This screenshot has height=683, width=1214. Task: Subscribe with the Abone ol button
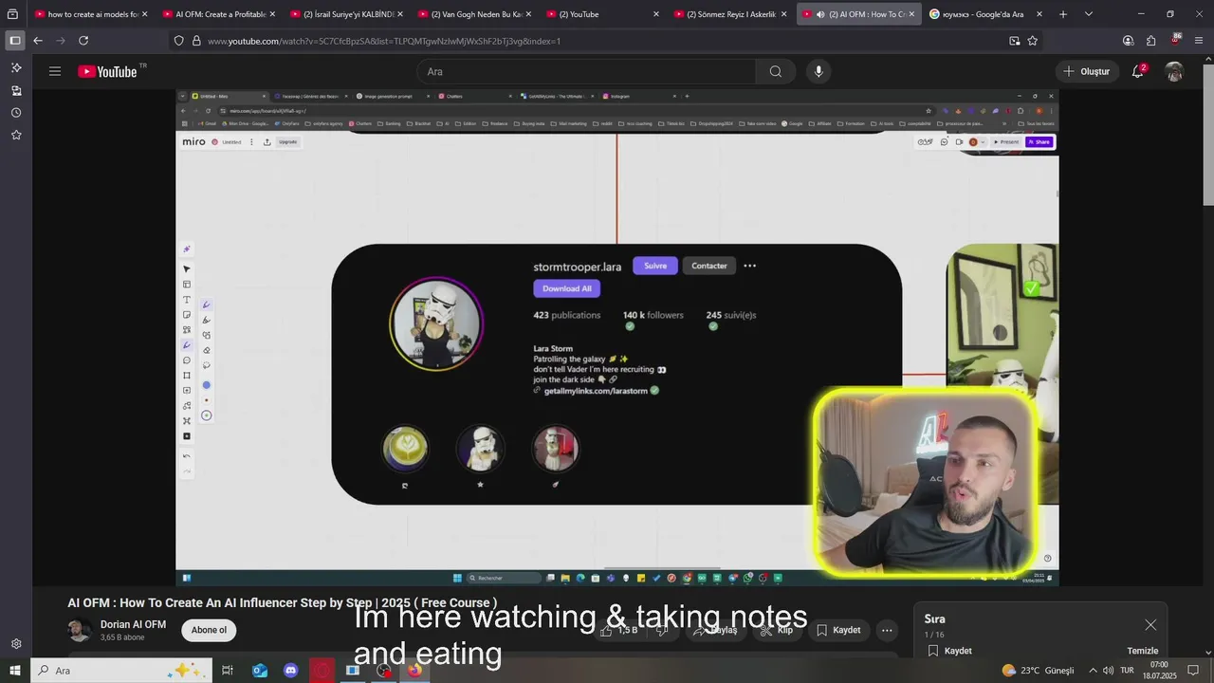tap(209, 630)
